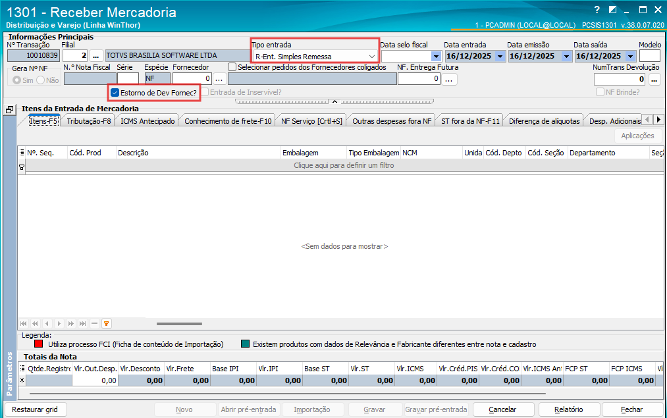Click the Série input field
This screenshot has width=667, height=418.
[128, 79]
